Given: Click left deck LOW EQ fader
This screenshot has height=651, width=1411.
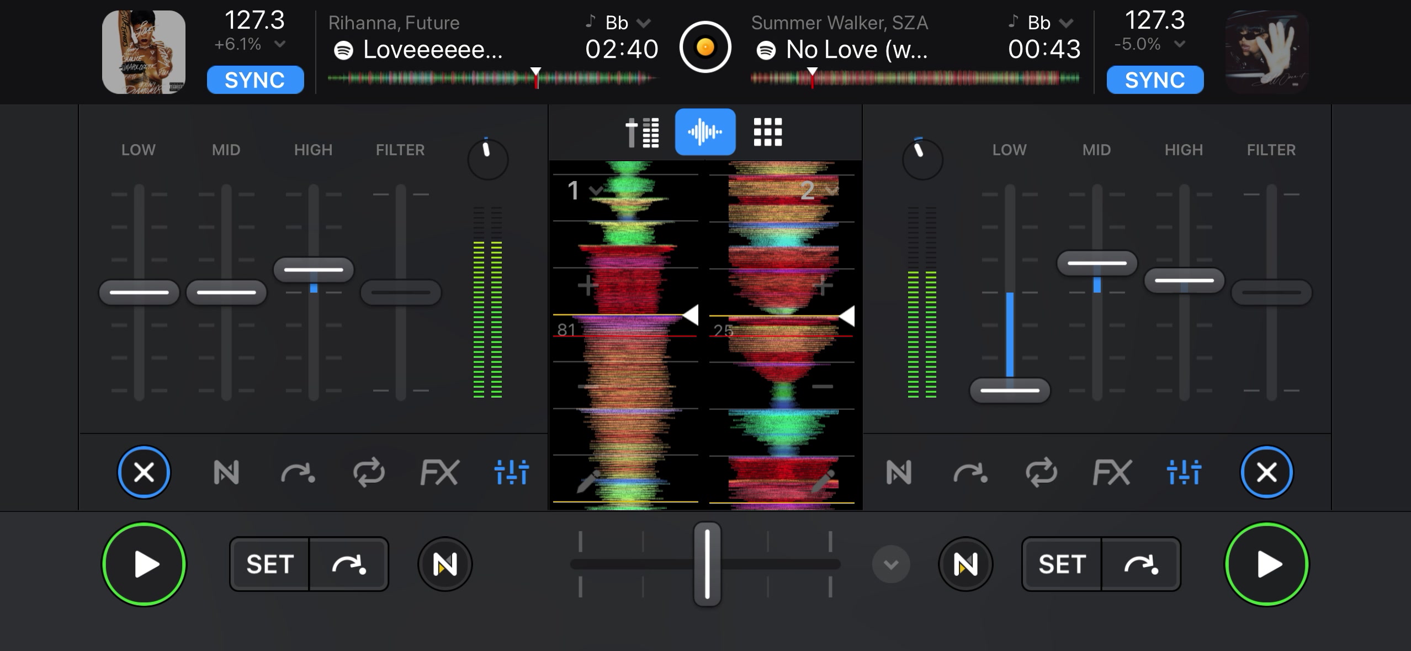Looking at the screenshot, I should click(x=139, y=292).
